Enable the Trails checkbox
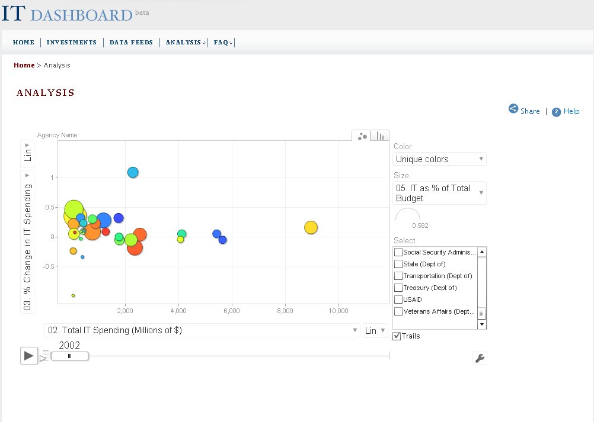The width and height of the screenshot is (594, 422). (x=397, y=336)
